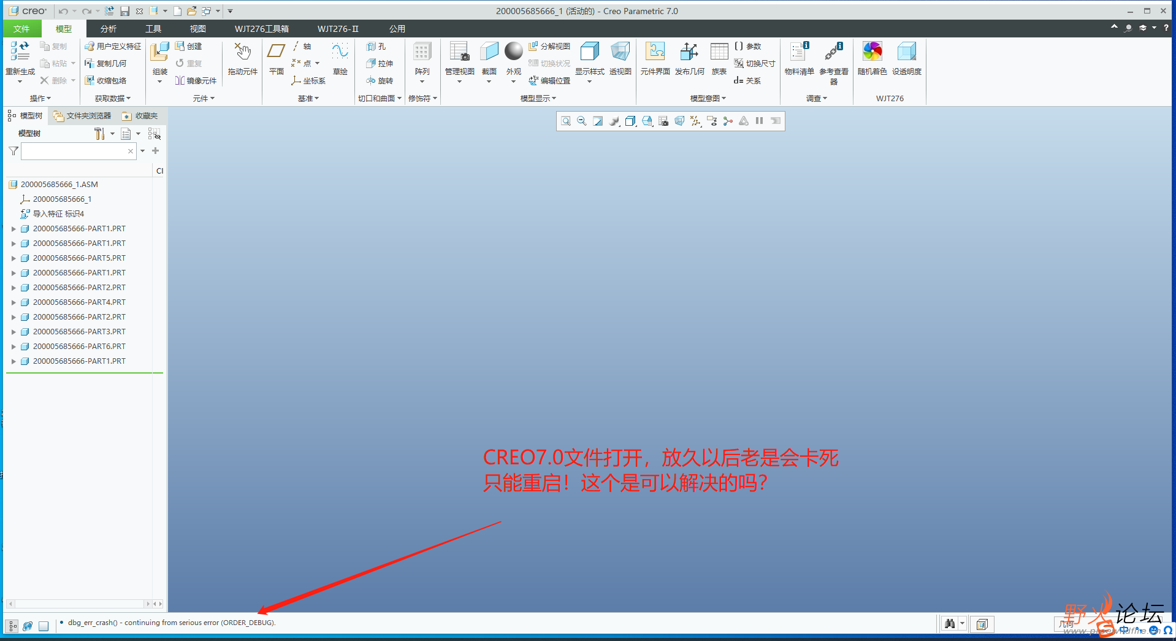Image resolution: width=1176 pixels, height=641 pixels.
Task: Toggle Spin Center in graphics toolbar
Action: coord(728,121)
